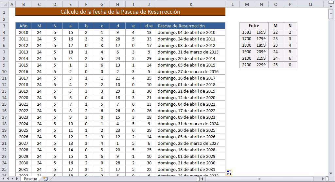Go to first sheet using navigation arrow
Image resolution: width=335 pixels, height=182 pixels.
[x=3, y=179]
